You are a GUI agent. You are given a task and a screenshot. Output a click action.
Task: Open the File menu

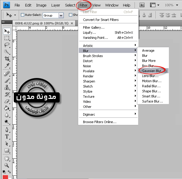17,5
